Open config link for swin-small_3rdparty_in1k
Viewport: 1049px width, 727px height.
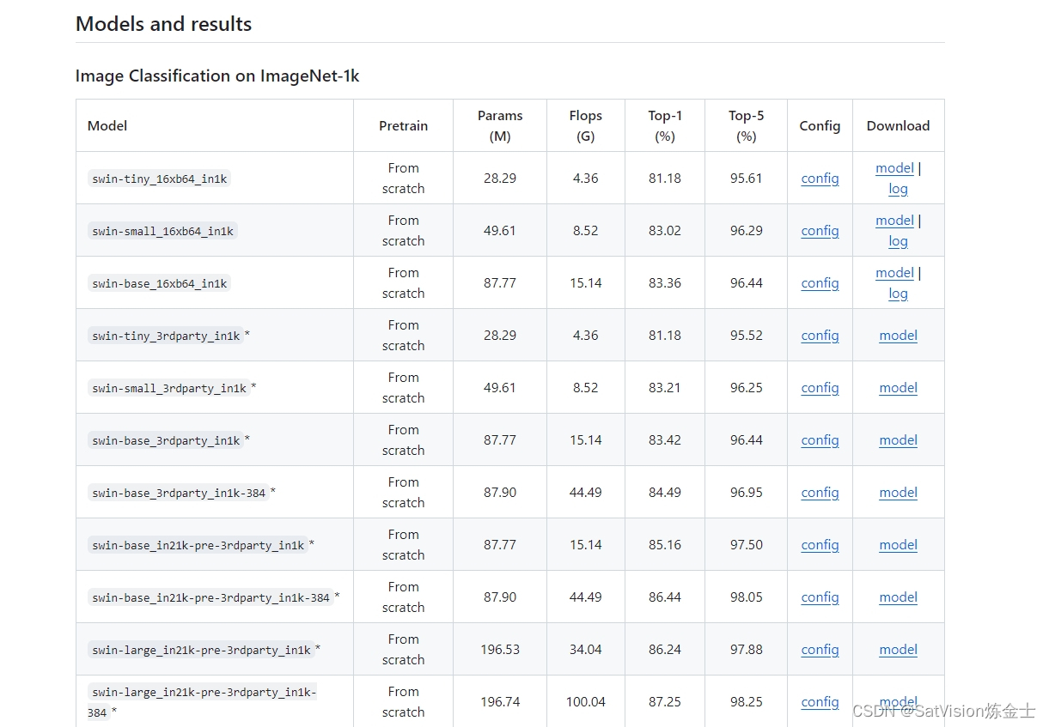tap(820, 388)
